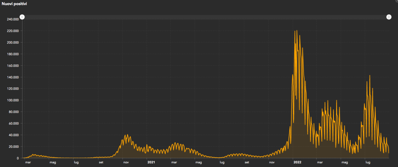Click the last lug label on the time axis
The image size is (398, 167).
coord(368,162)
